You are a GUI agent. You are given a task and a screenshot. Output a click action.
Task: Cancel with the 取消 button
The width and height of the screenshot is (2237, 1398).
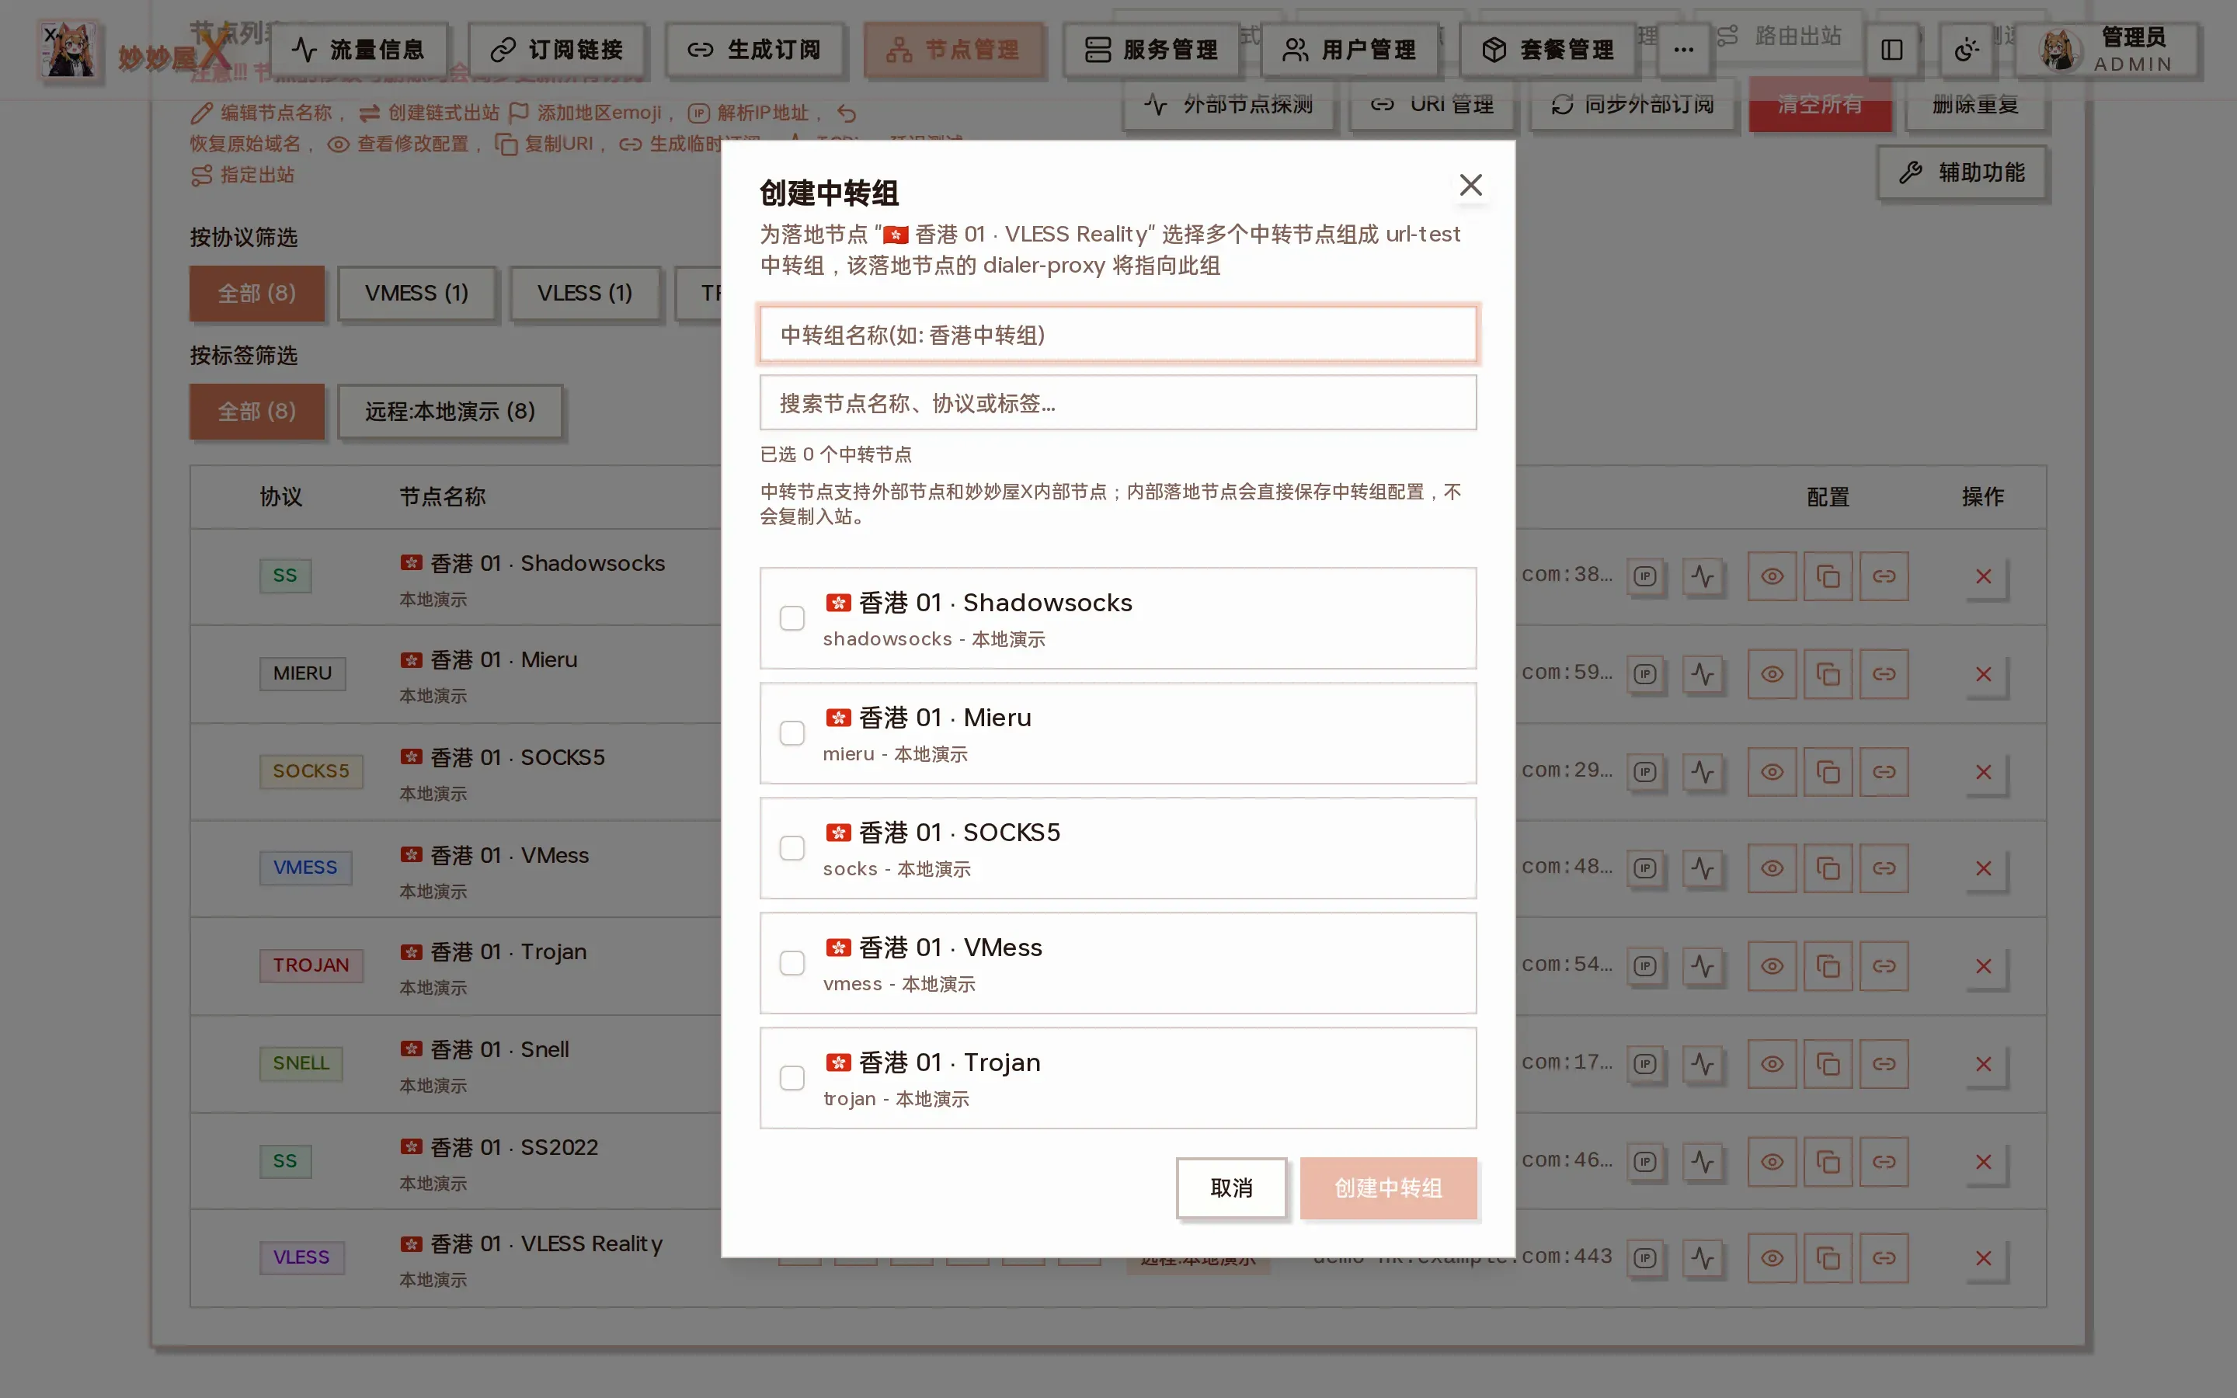pos(1231,1188)
